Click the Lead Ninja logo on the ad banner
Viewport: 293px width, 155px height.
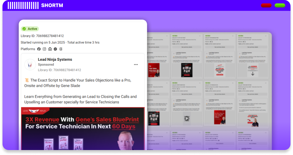click(x=35, y=111)
